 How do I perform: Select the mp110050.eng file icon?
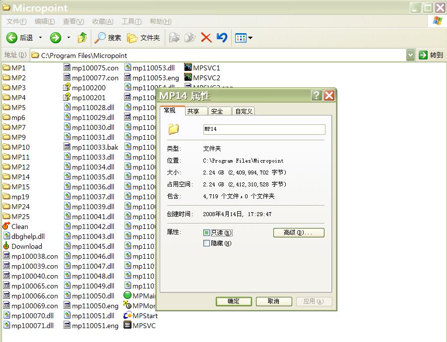coord(67,305)
